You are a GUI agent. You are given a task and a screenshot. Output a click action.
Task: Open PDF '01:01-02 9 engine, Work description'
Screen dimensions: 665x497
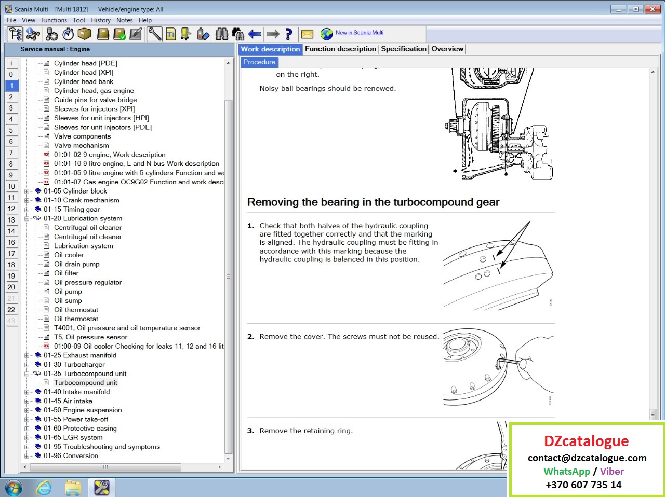click(x=110, y=155)
